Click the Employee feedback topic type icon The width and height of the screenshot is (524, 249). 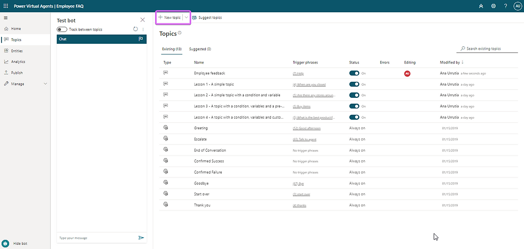tap(165, 73)
